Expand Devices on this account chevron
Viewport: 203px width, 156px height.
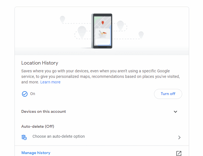click(175, 112)
